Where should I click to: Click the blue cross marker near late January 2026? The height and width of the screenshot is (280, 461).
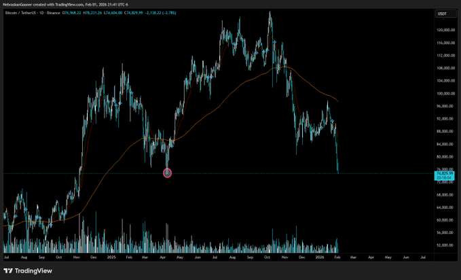[332, 121]
